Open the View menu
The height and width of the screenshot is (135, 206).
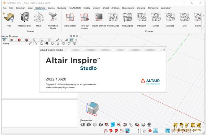click(x=30, y=8)
